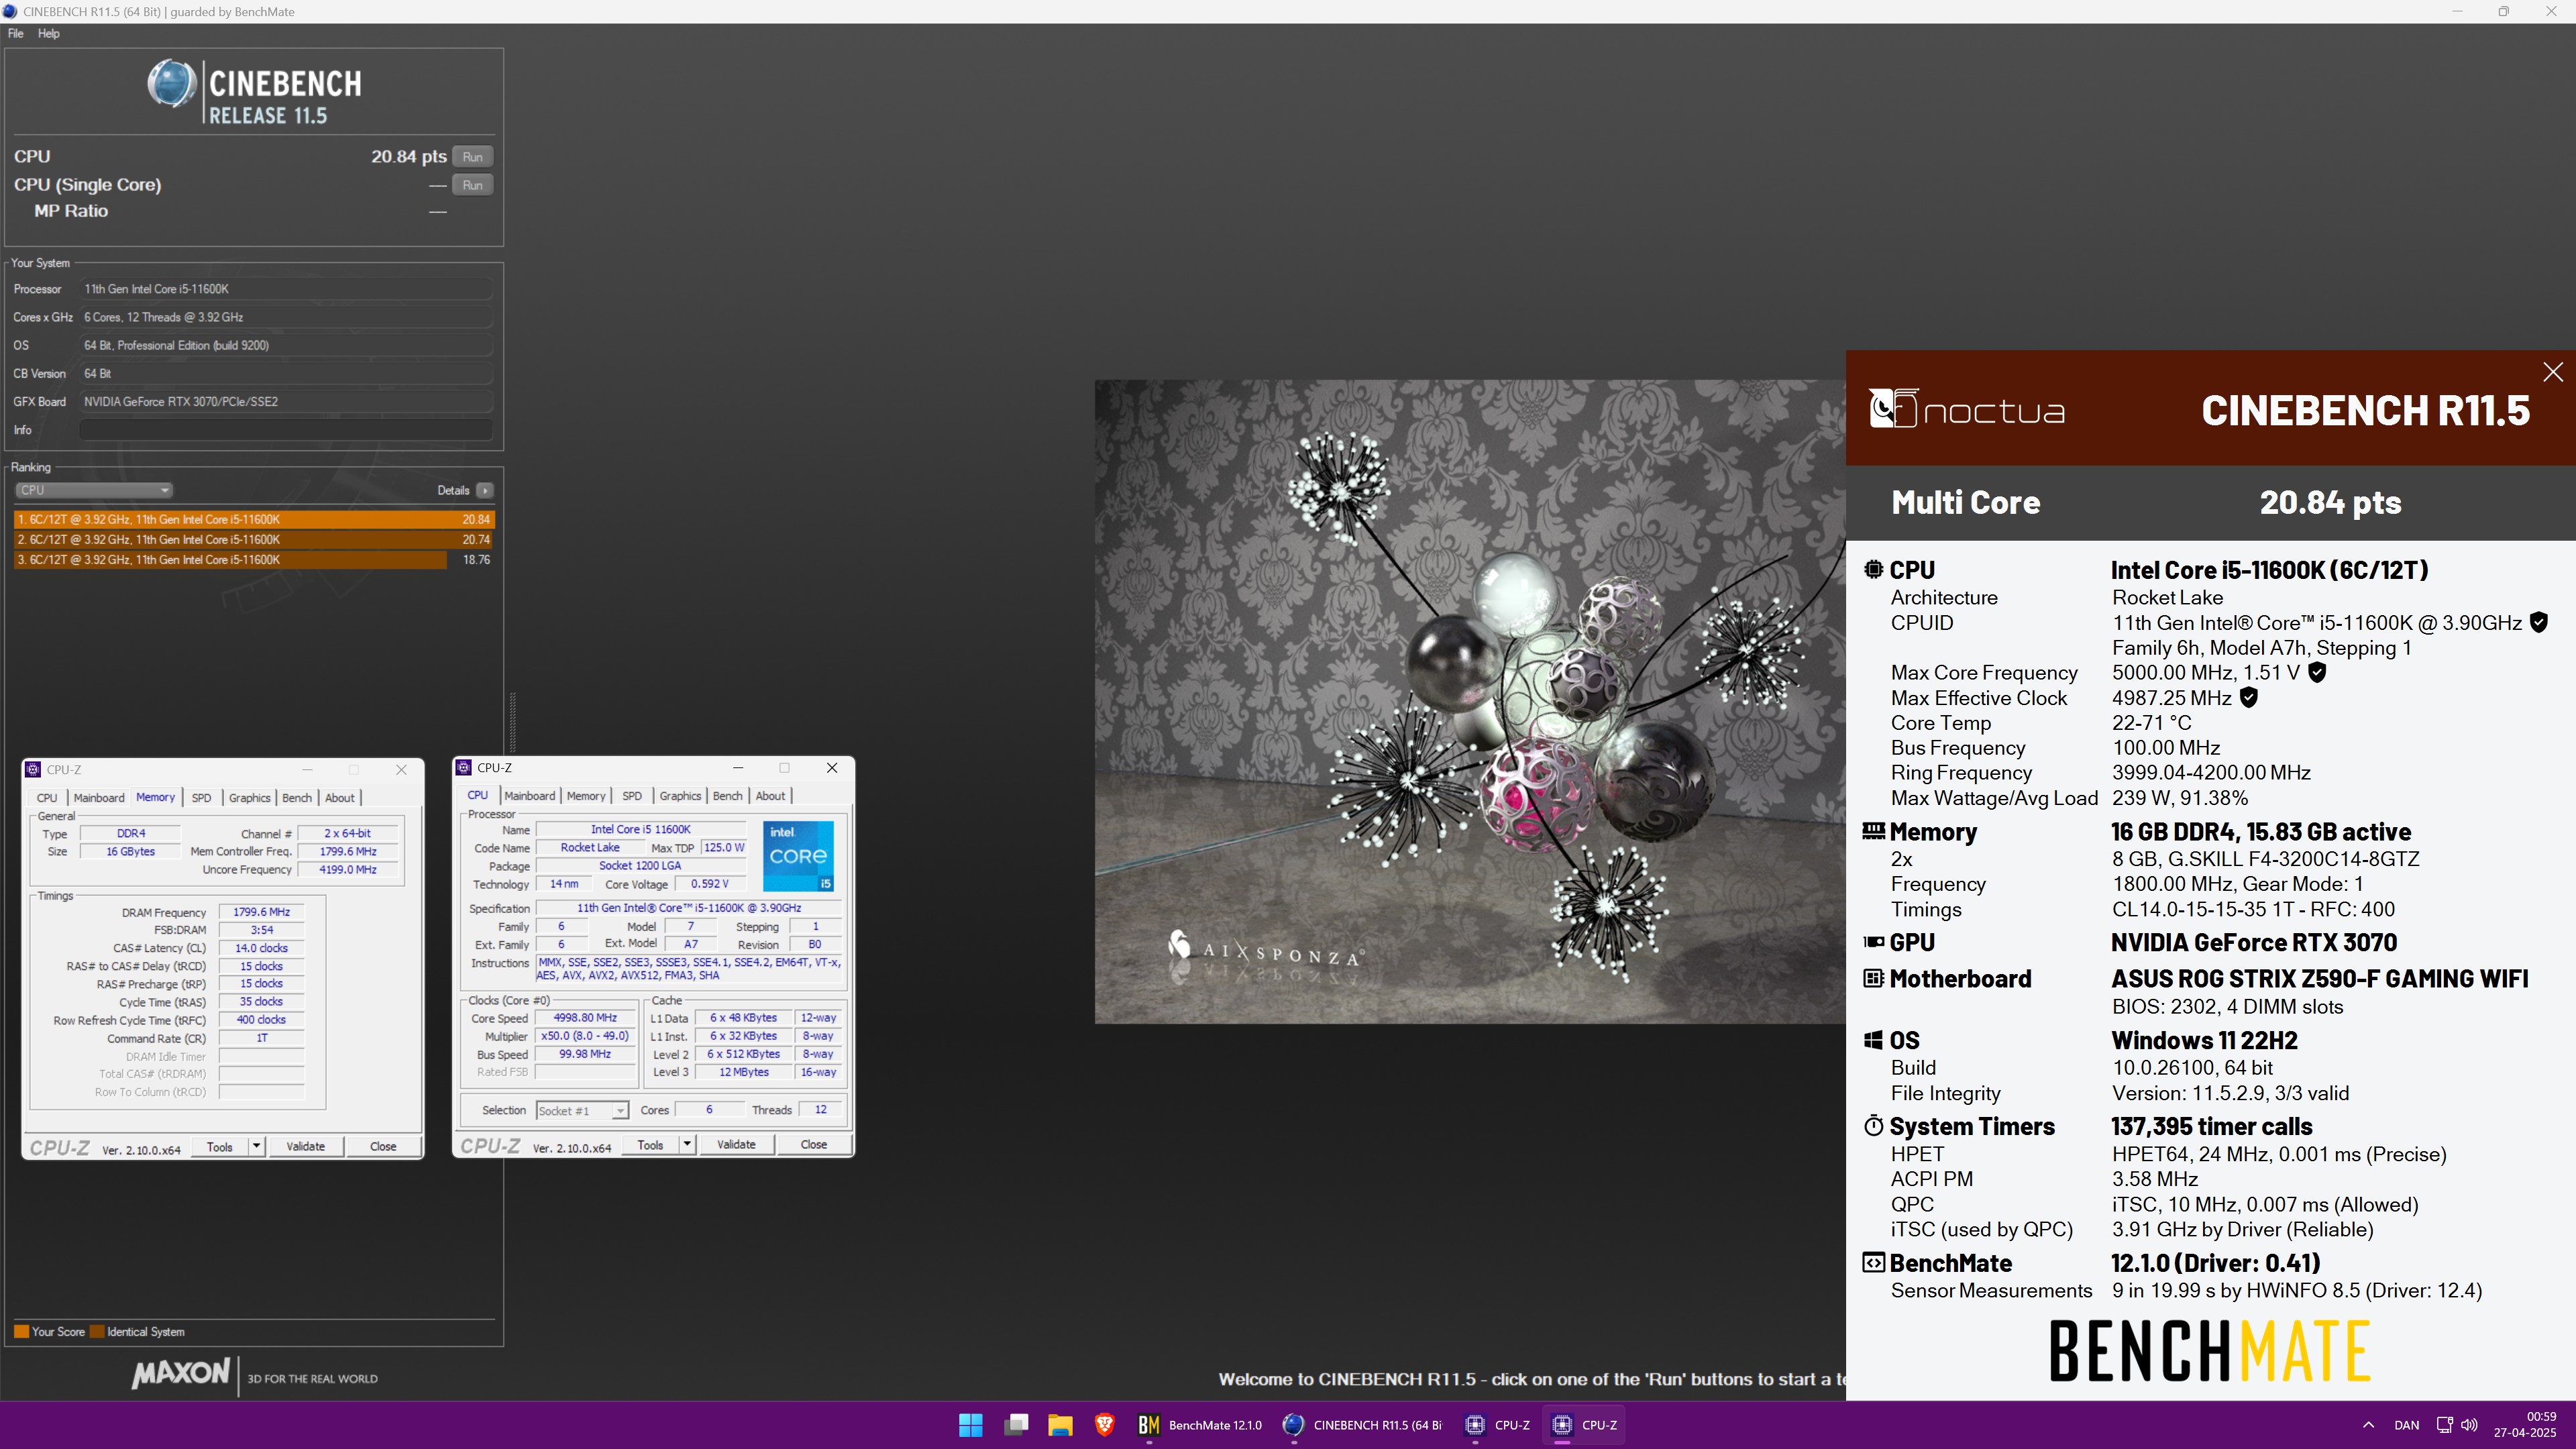
Task: Open Bench tab in left CPU-Z window
Action: coord(297,798)
